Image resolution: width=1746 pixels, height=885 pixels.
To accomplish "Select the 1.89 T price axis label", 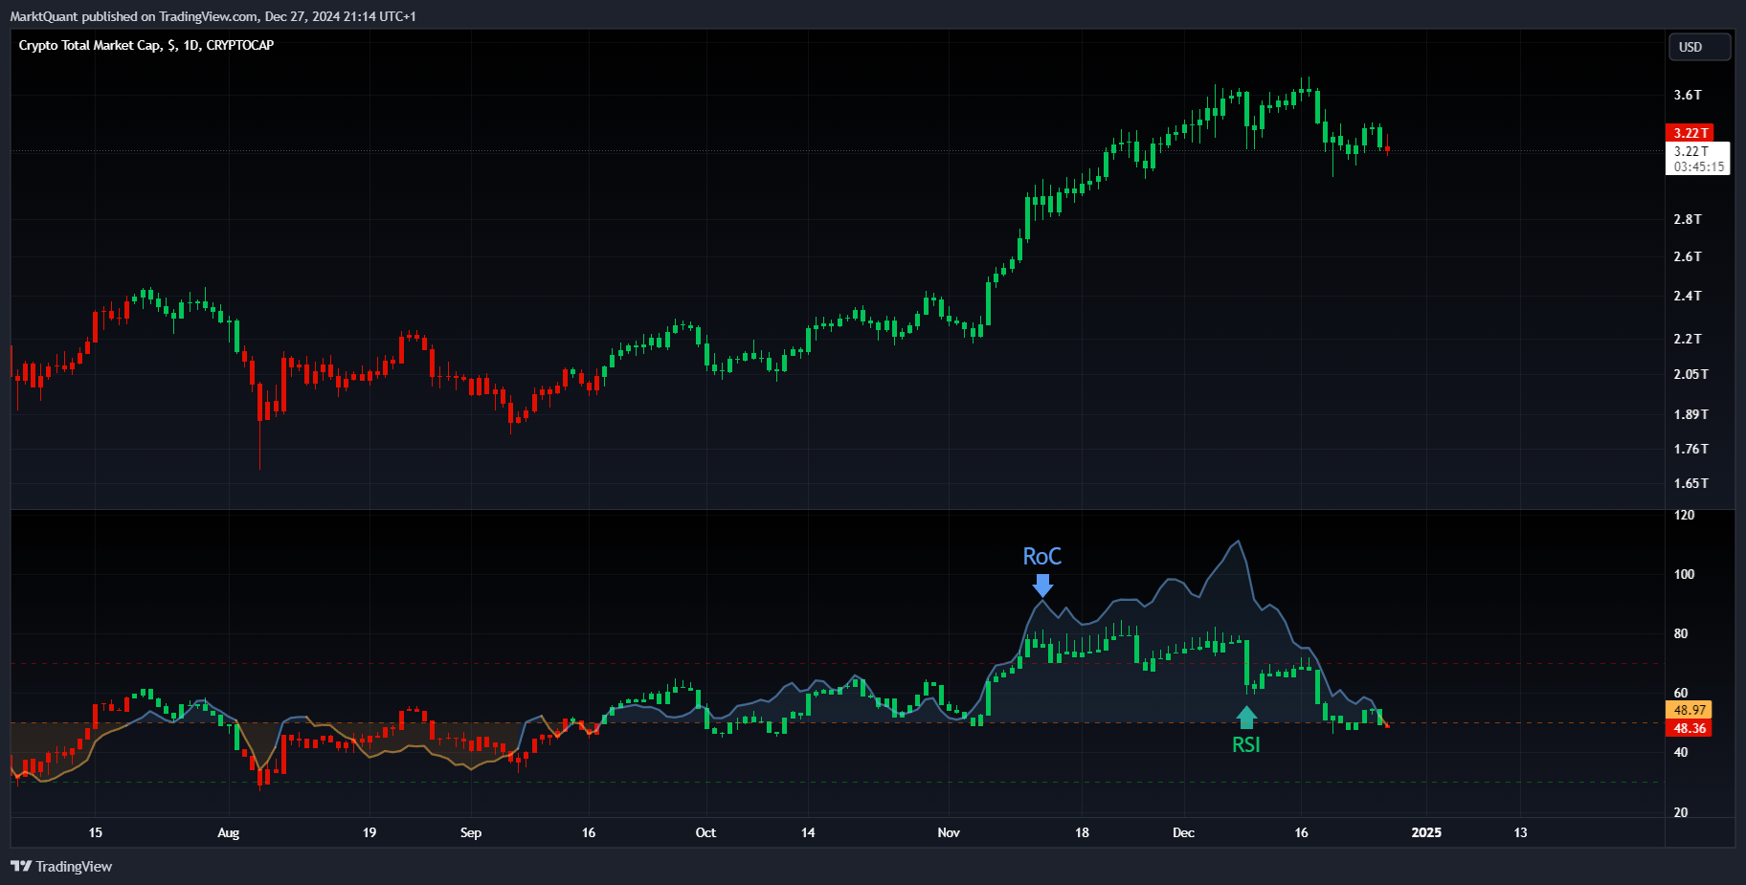I will pyautogui.click(x=1690, y=414).
